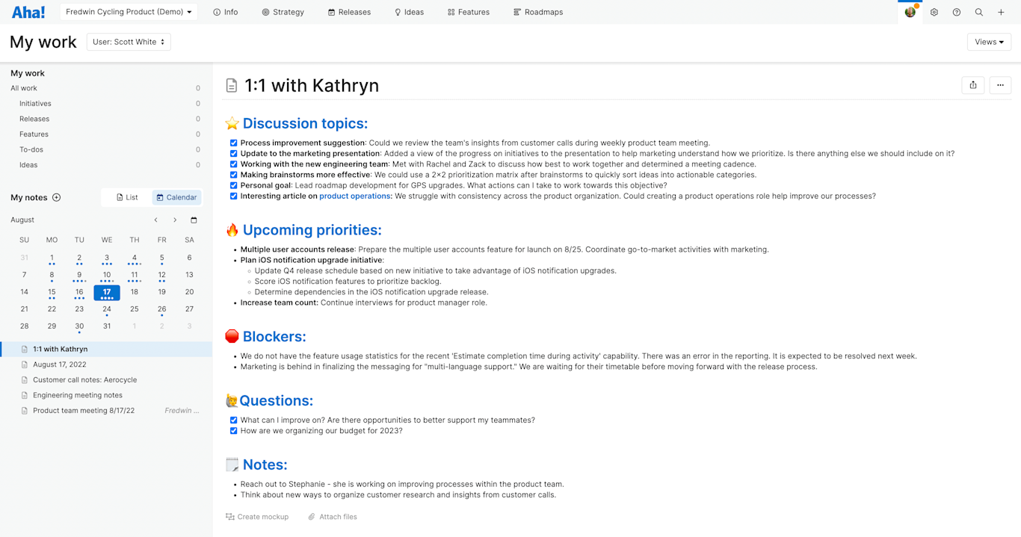Select August 17 on the calendar

tap(107, 293)
